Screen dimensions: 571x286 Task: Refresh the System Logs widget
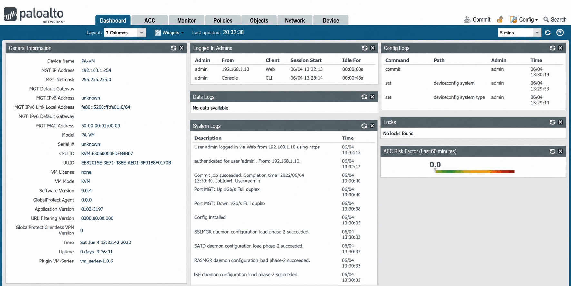click(x=364, y=126)
